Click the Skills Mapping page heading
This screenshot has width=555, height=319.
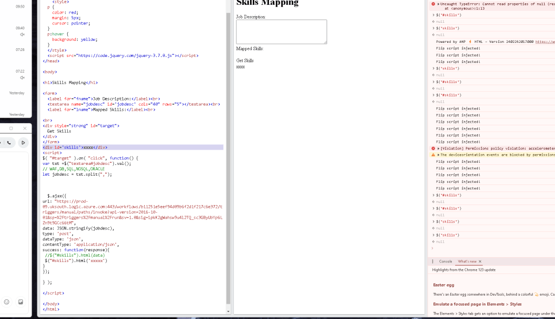[x=267, y=3]
